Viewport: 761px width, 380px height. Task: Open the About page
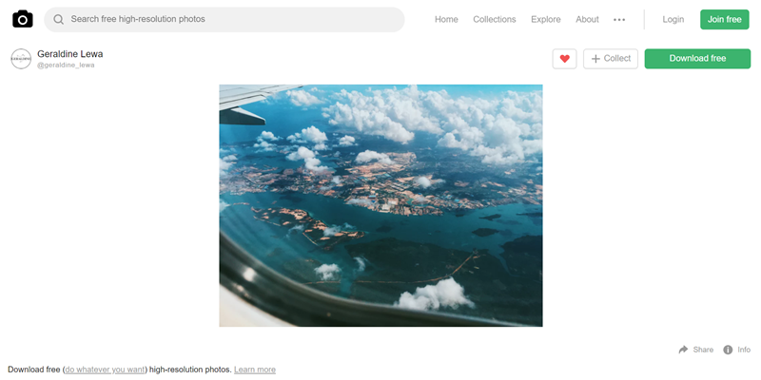(587, 19)
